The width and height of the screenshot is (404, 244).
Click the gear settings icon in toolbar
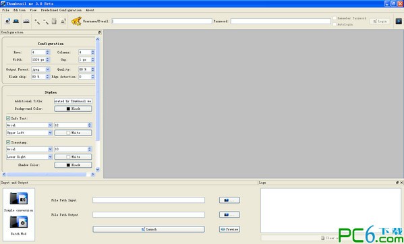coord(7,21)
